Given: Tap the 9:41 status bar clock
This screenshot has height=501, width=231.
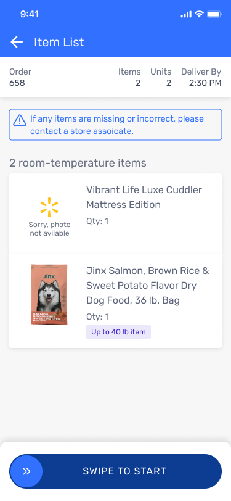Looking at the screenshot, I should pyautogui.click(x=30, y=14).
